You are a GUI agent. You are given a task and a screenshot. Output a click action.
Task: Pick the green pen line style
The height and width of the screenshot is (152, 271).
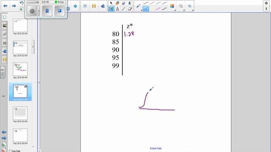(158, 3)
